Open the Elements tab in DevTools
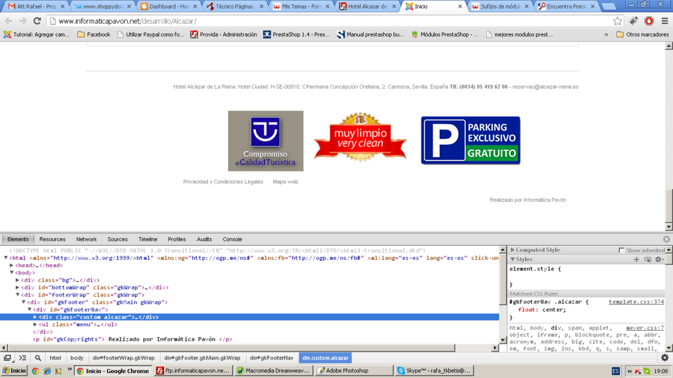 (18, 239)
